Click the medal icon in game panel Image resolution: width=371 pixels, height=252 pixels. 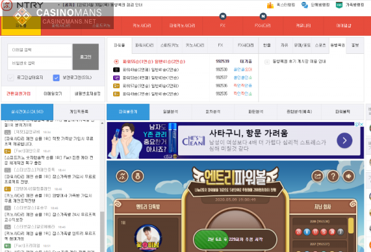[x=138, y=176]
